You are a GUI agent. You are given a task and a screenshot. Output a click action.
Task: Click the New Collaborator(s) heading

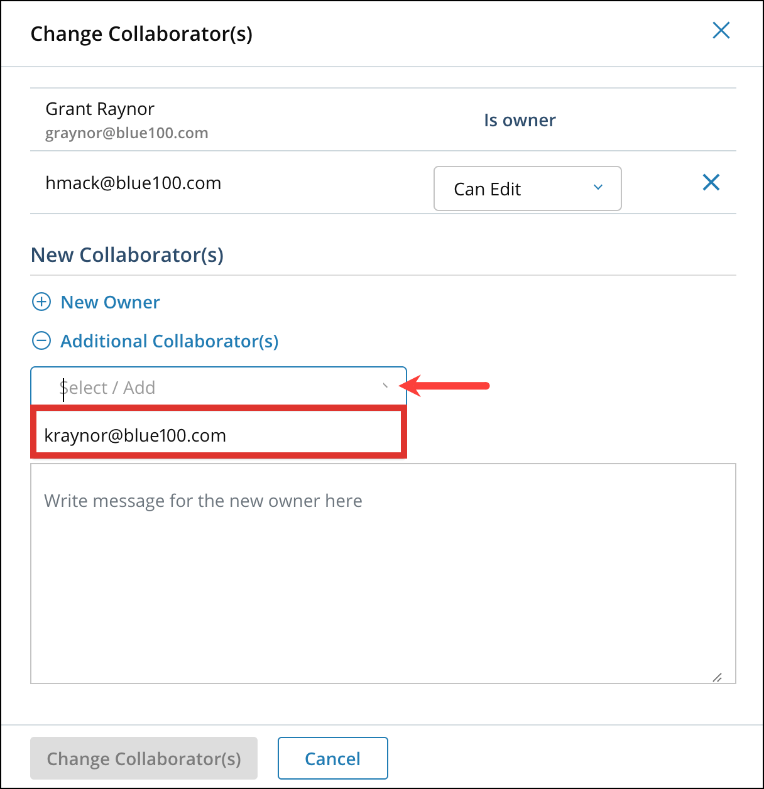pyautogui.click(x=127, y=255)
